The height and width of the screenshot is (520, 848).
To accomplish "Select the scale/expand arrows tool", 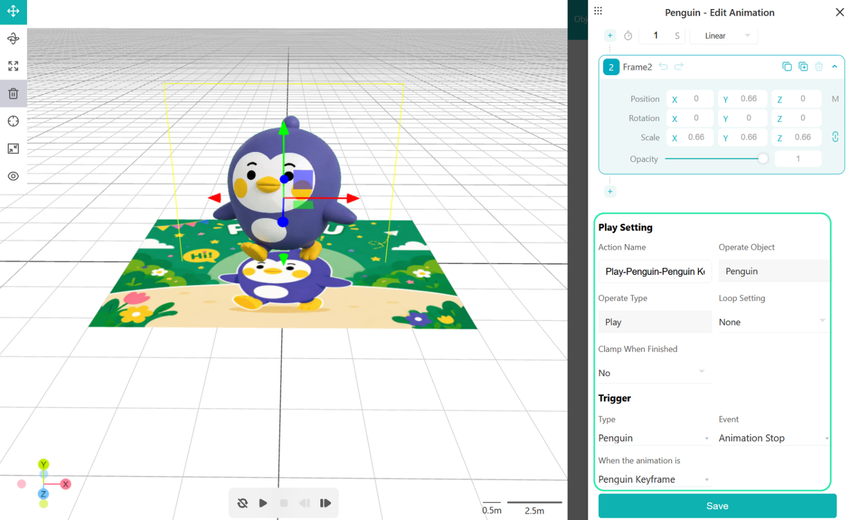I will pos(13,66).
